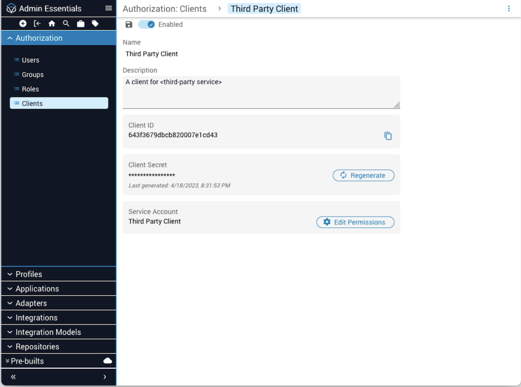Collapse sidebar with double-chevron left button
Viewport: 521px width, 387px height.
pyautogui.click(x=13, y=377)
